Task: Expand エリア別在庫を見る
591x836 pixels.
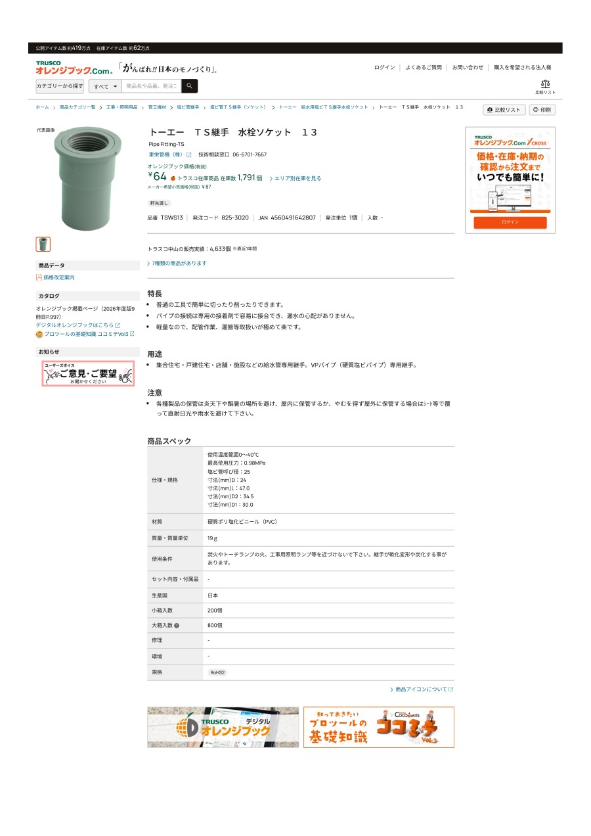Action: point(295,178)
